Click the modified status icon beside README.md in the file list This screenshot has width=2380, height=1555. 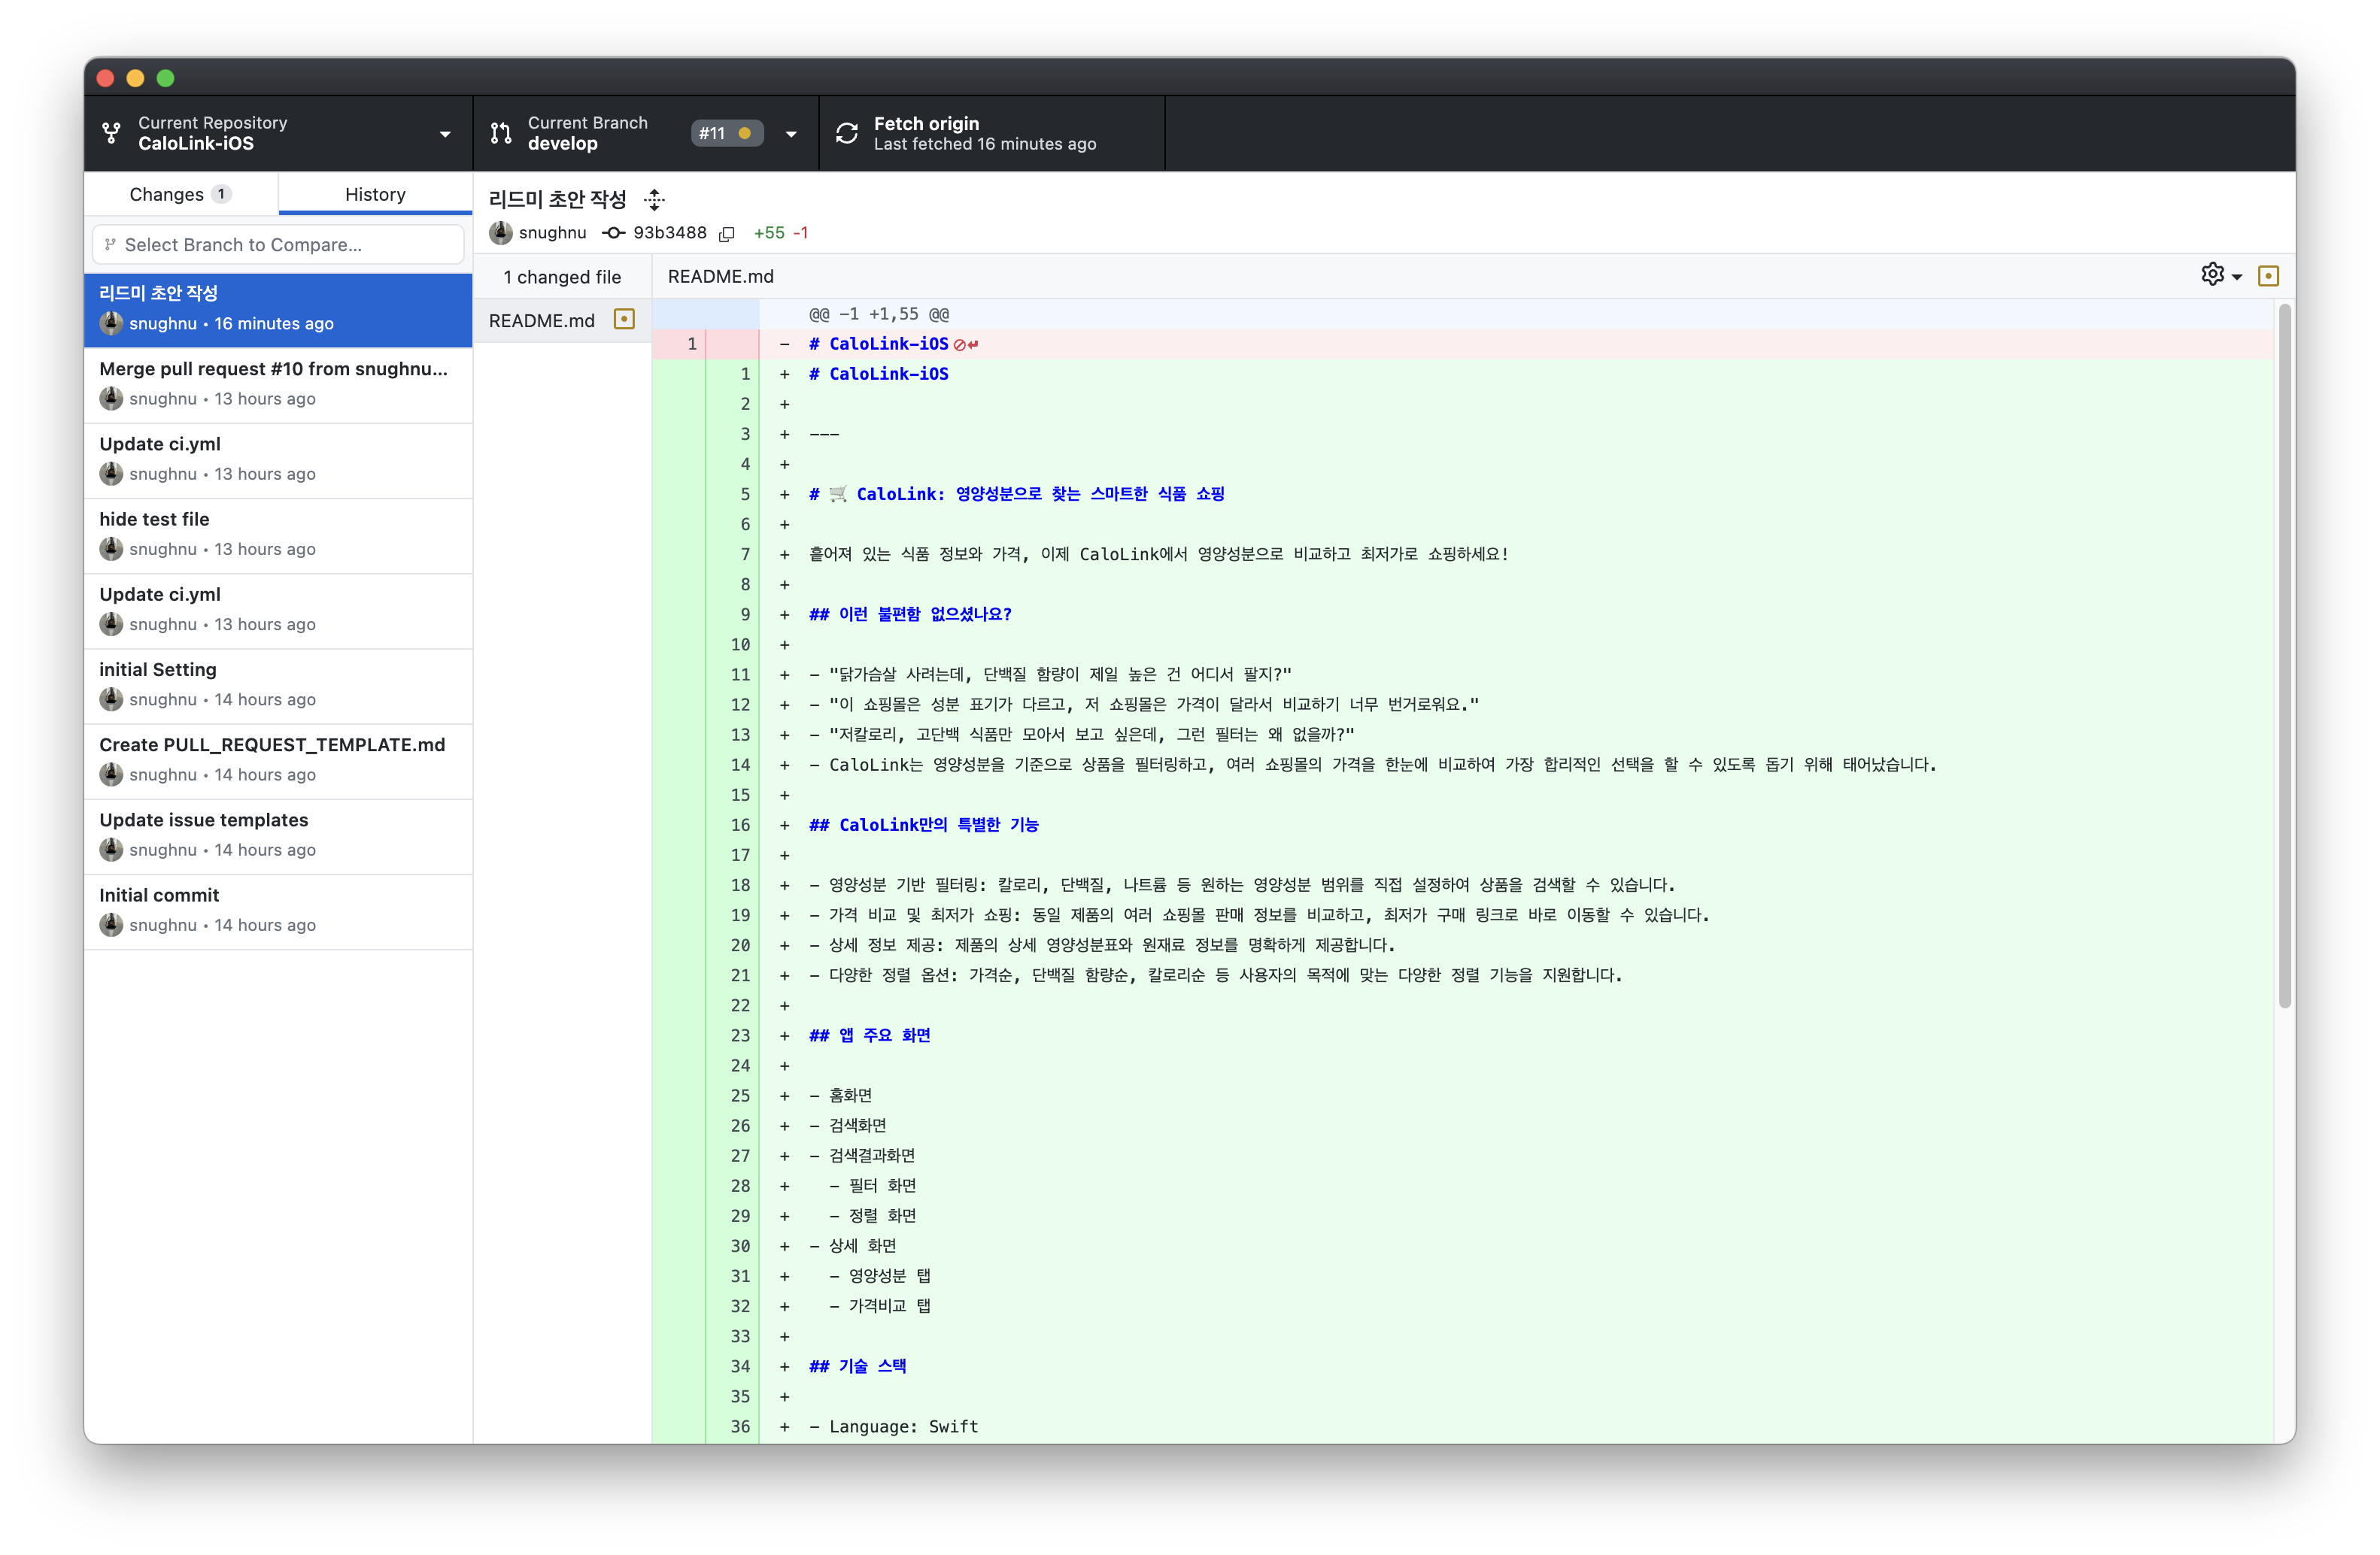(x=624, y=320)
